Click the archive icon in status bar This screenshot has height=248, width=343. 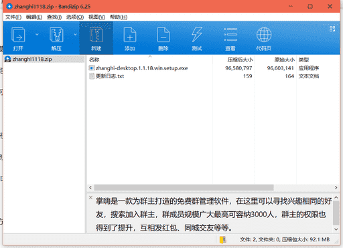pyautogui.click(x=223, y=240)
